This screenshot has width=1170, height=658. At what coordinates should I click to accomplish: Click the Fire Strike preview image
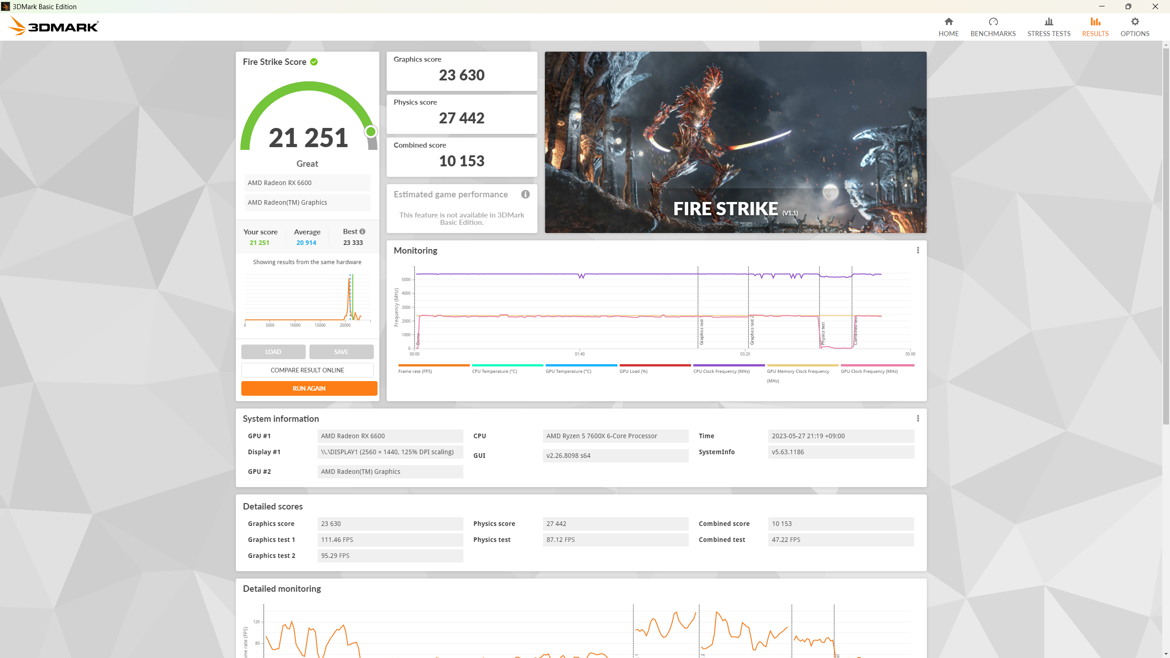[x=735, y=142]
